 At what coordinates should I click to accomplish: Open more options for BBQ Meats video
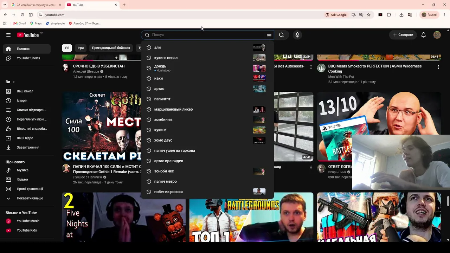(438, 67)
